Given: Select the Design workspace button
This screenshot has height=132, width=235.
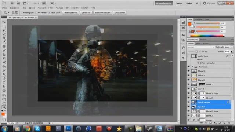Looking at the screenshot, I should point(179,3).
